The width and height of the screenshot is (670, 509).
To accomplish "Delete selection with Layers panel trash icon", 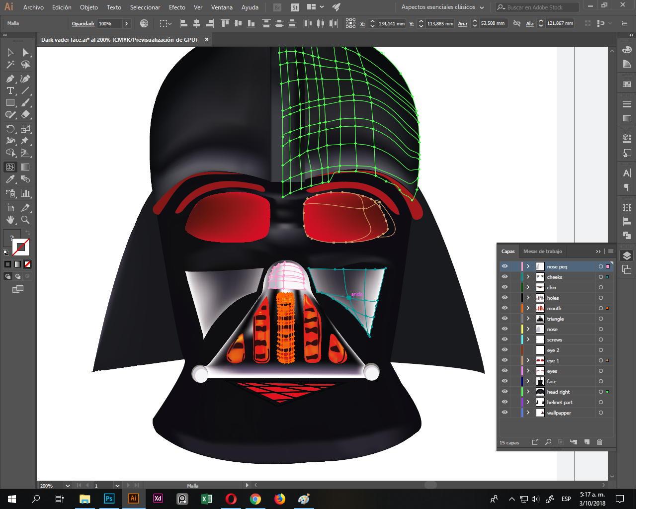I will tap(599, 442).
